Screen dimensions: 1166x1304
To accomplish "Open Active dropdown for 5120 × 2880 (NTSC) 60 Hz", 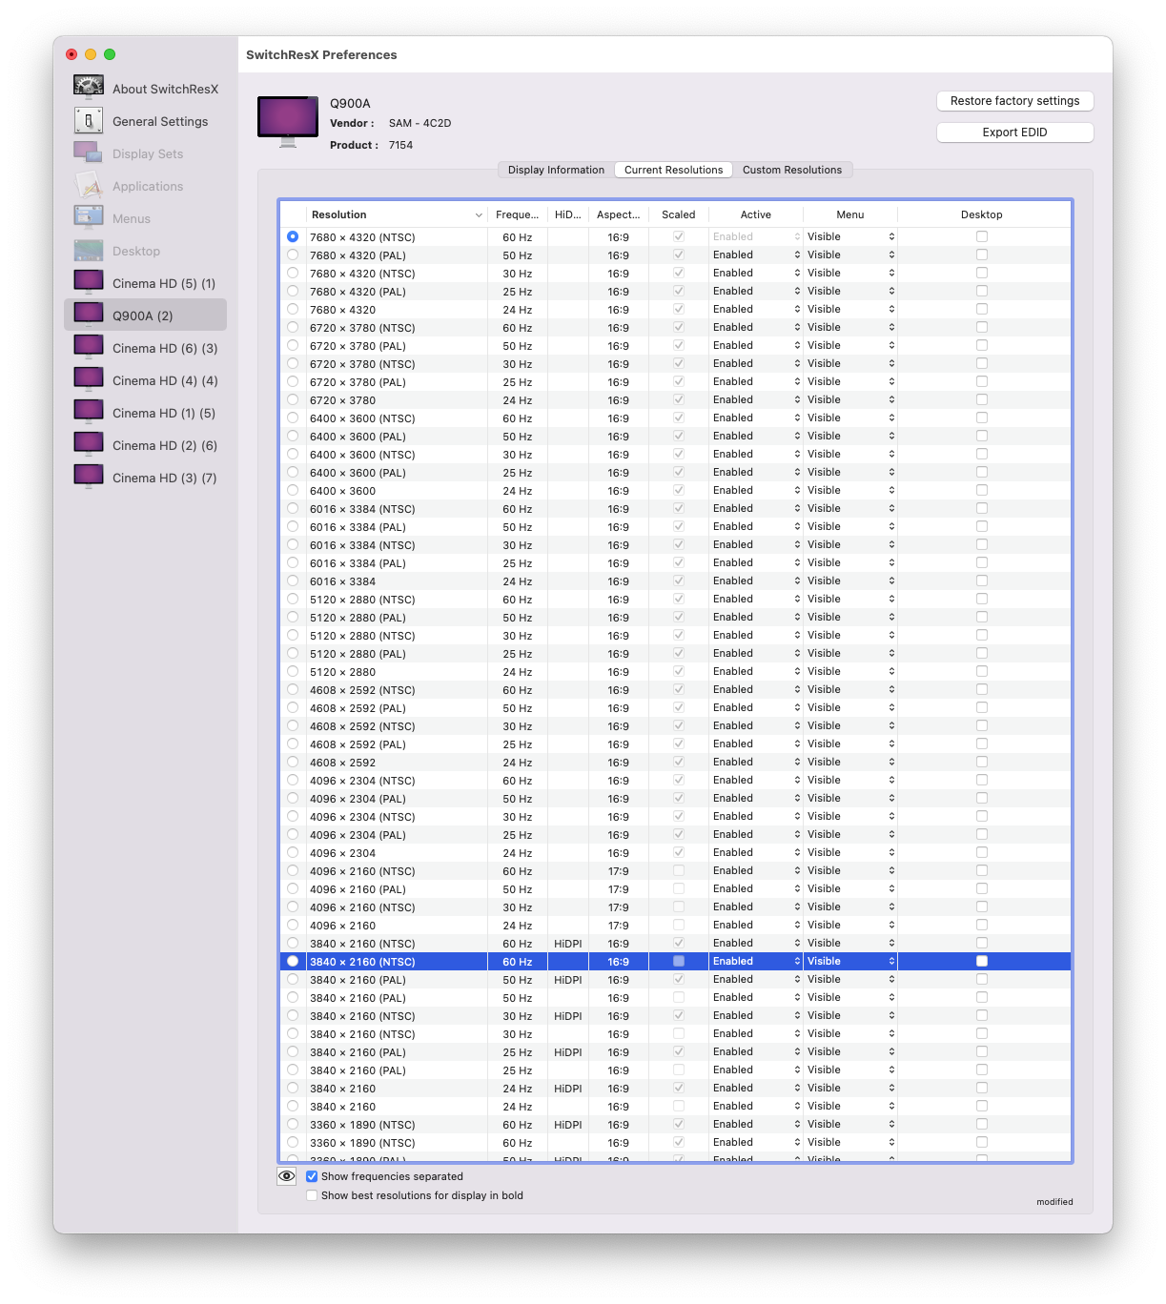I will click(756, 599).
